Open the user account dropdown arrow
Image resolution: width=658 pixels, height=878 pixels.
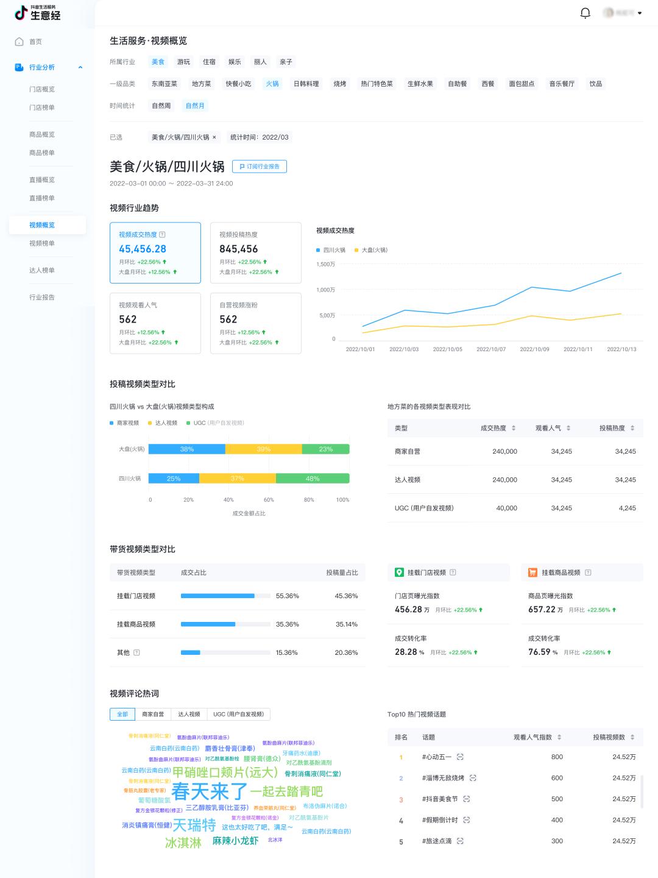(639, 13)
